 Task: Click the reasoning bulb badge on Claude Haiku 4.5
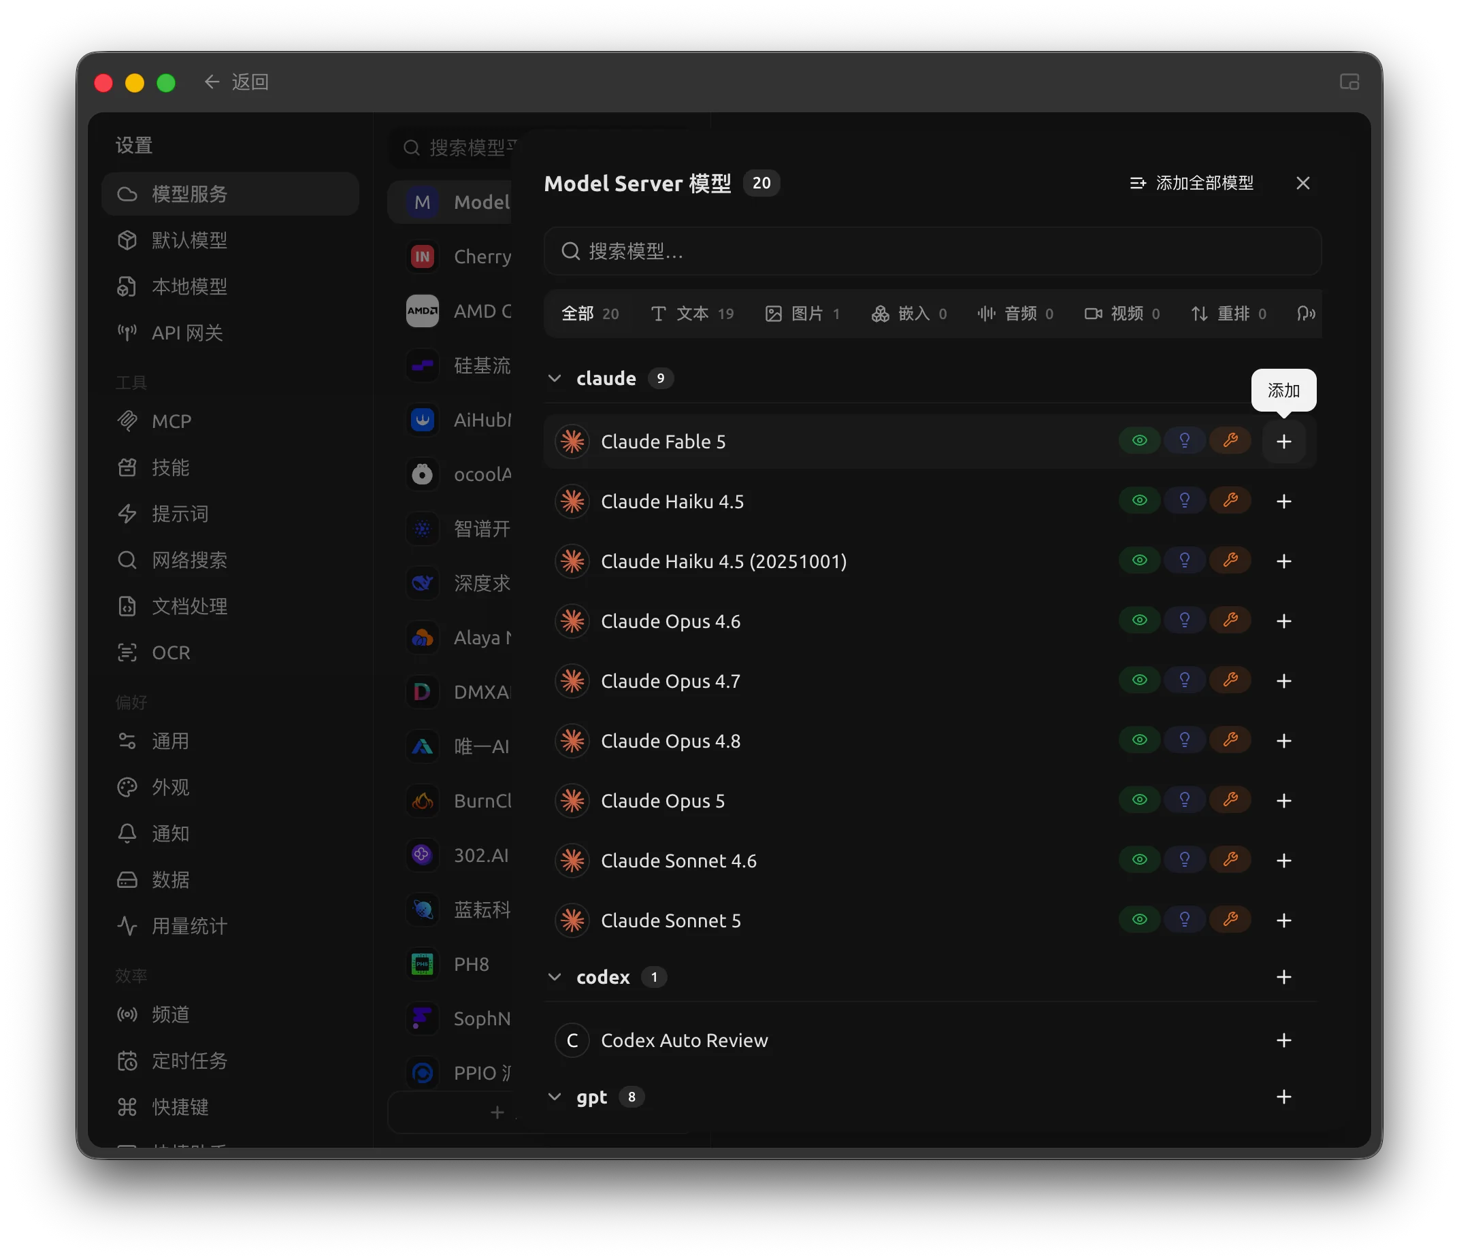[1184, 501]
